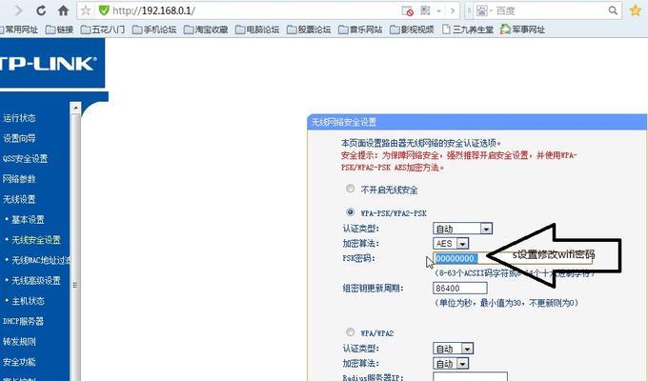Open the 设置向导 menu item
648x381 pixels.
(19, 138)
